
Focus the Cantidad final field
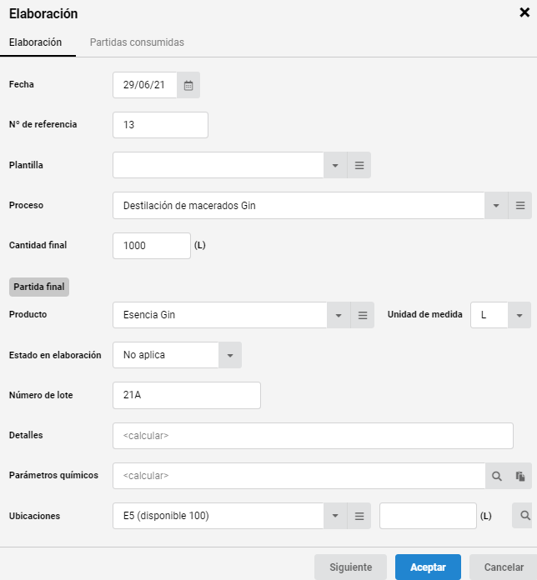[152, 246]
